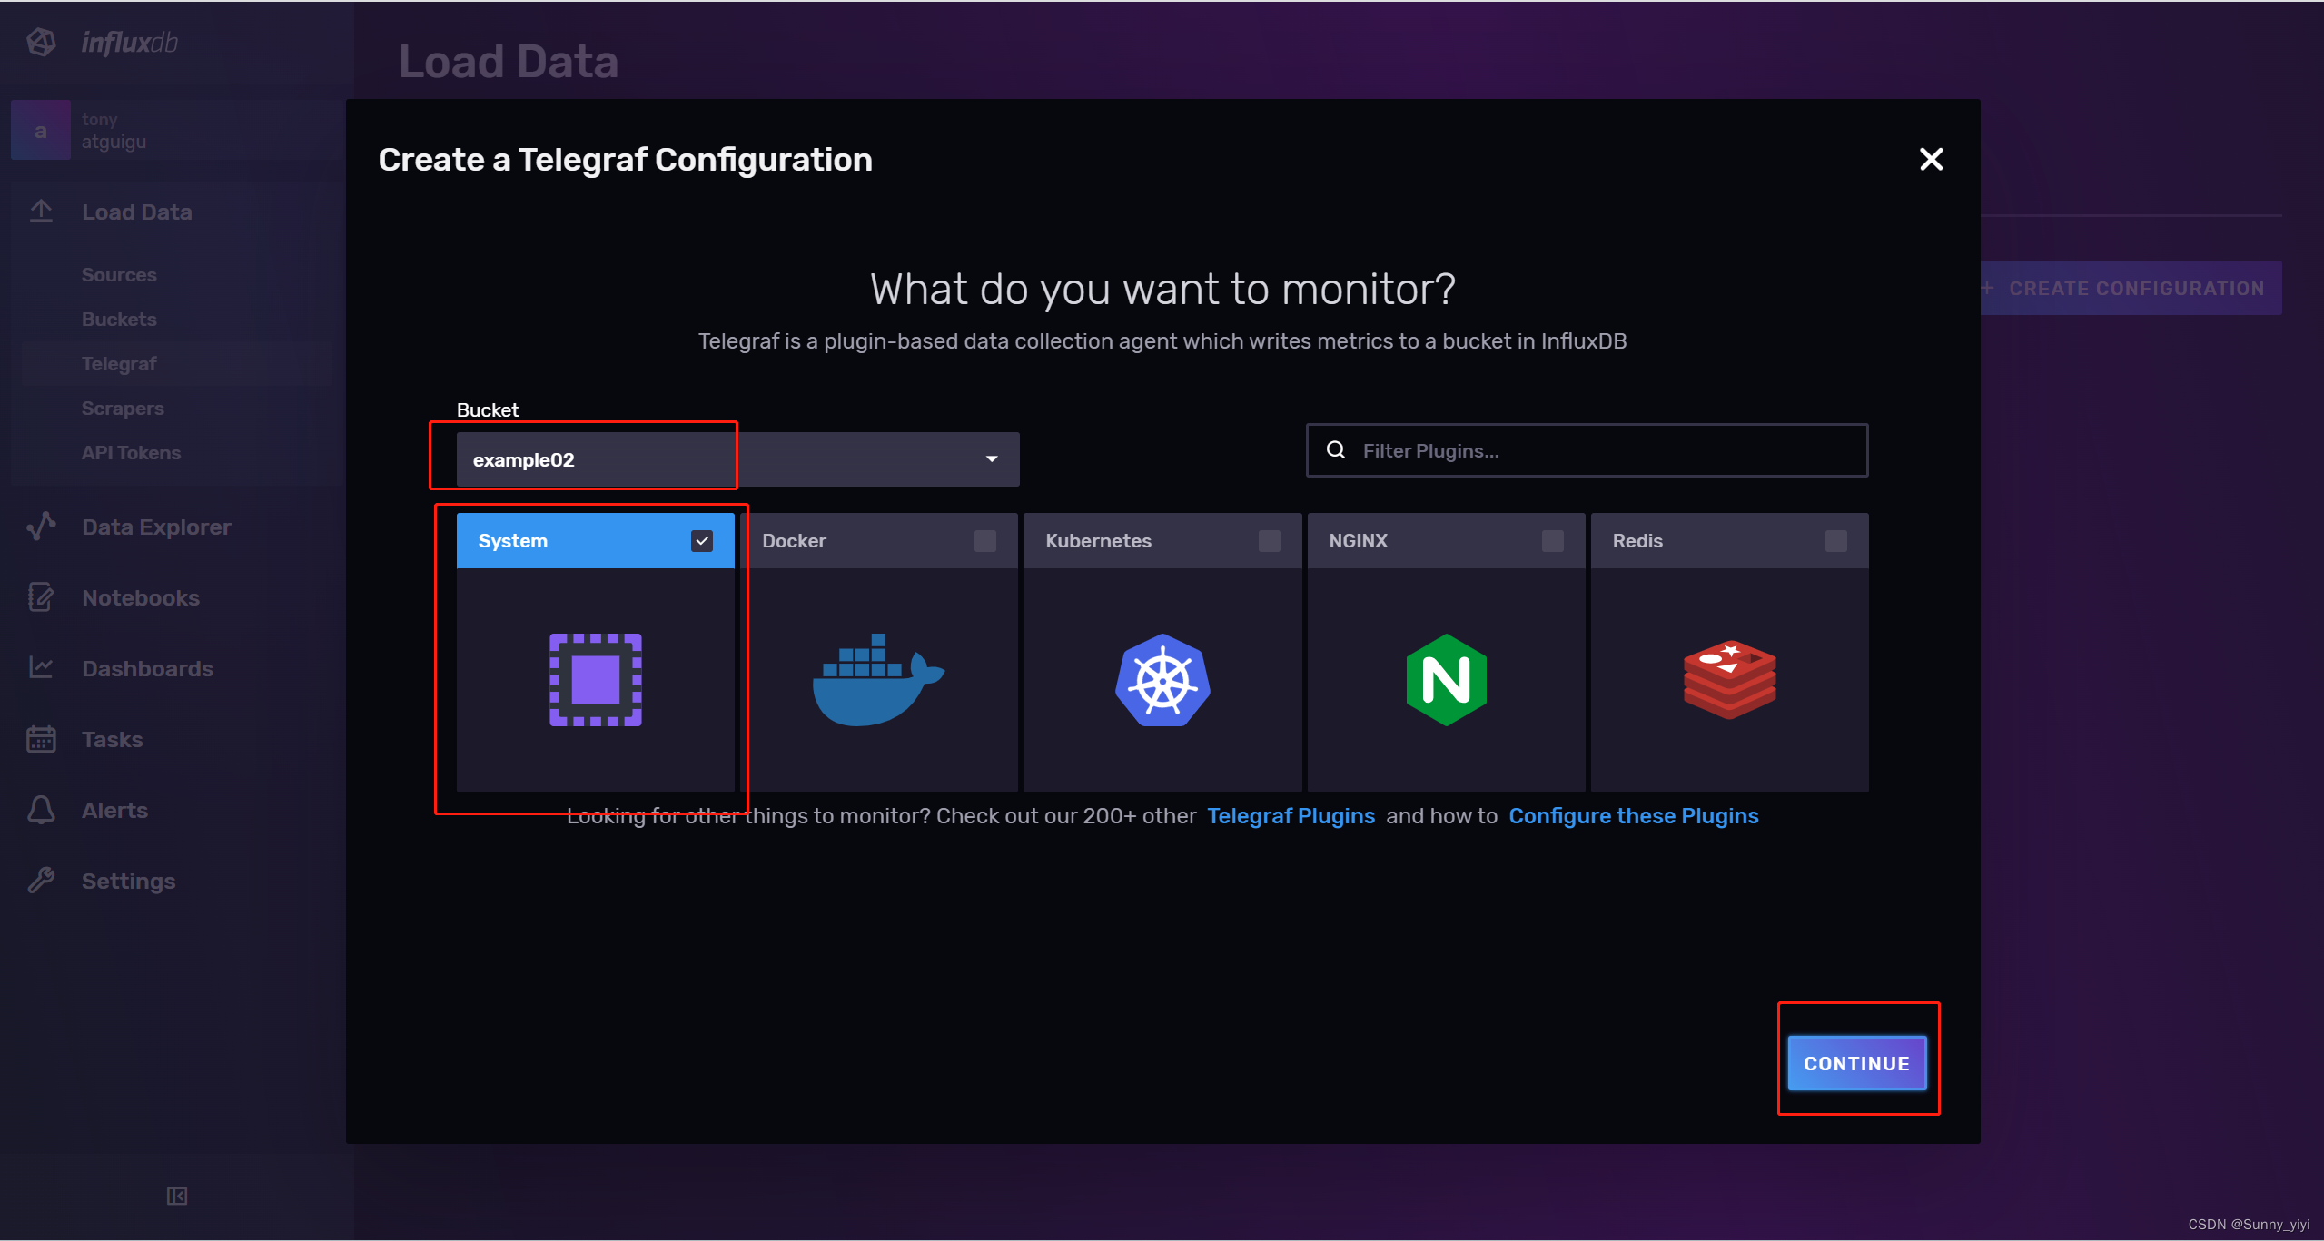Viewport: 2324px width, 1241px height.
Task: Open the Load Data upload icon
Action: tap(41, 212)
